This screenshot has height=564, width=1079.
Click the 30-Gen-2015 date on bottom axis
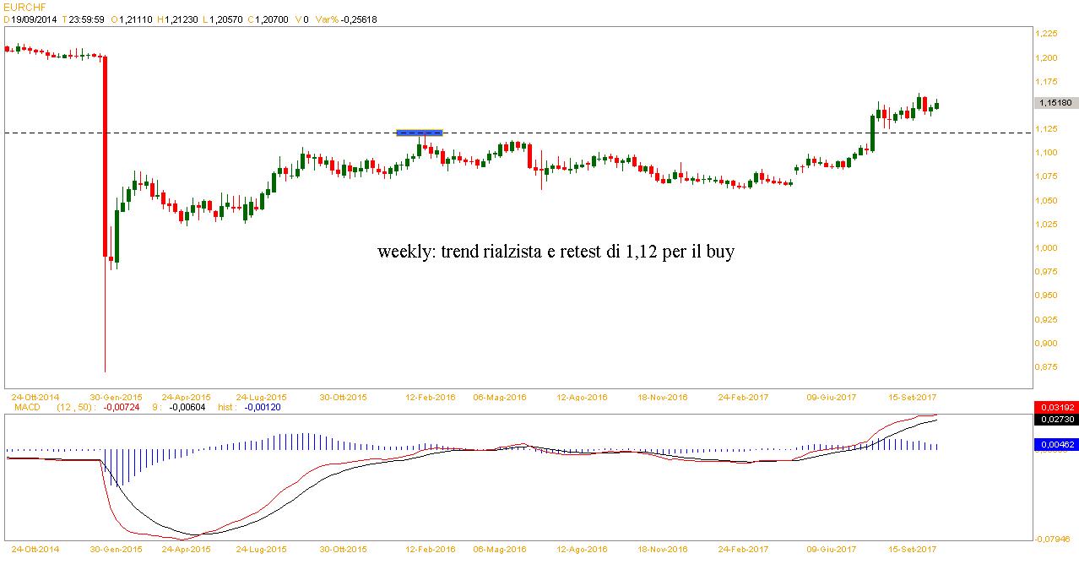pos(116,550)
